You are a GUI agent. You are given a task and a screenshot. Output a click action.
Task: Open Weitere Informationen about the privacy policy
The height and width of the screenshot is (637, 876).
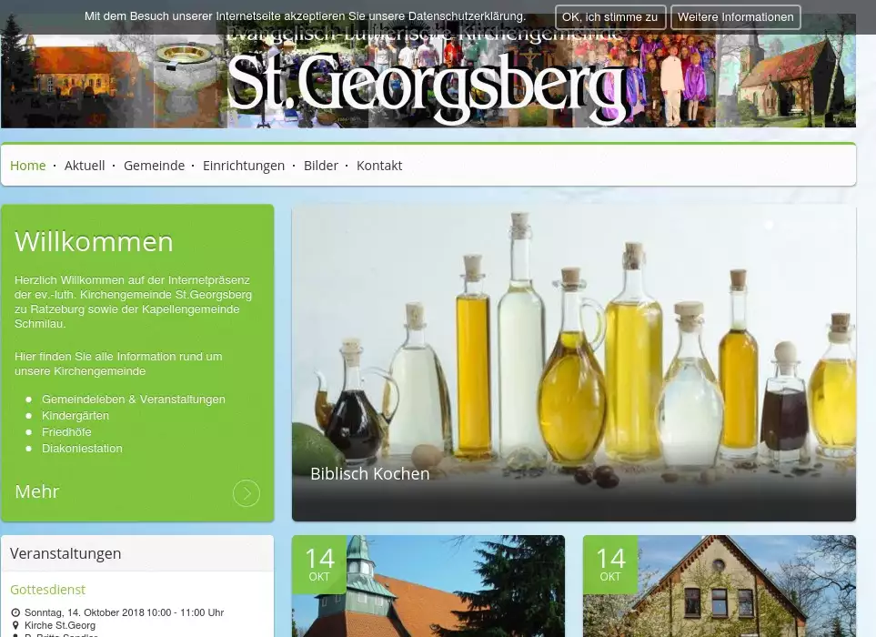(x=735, y=17)
